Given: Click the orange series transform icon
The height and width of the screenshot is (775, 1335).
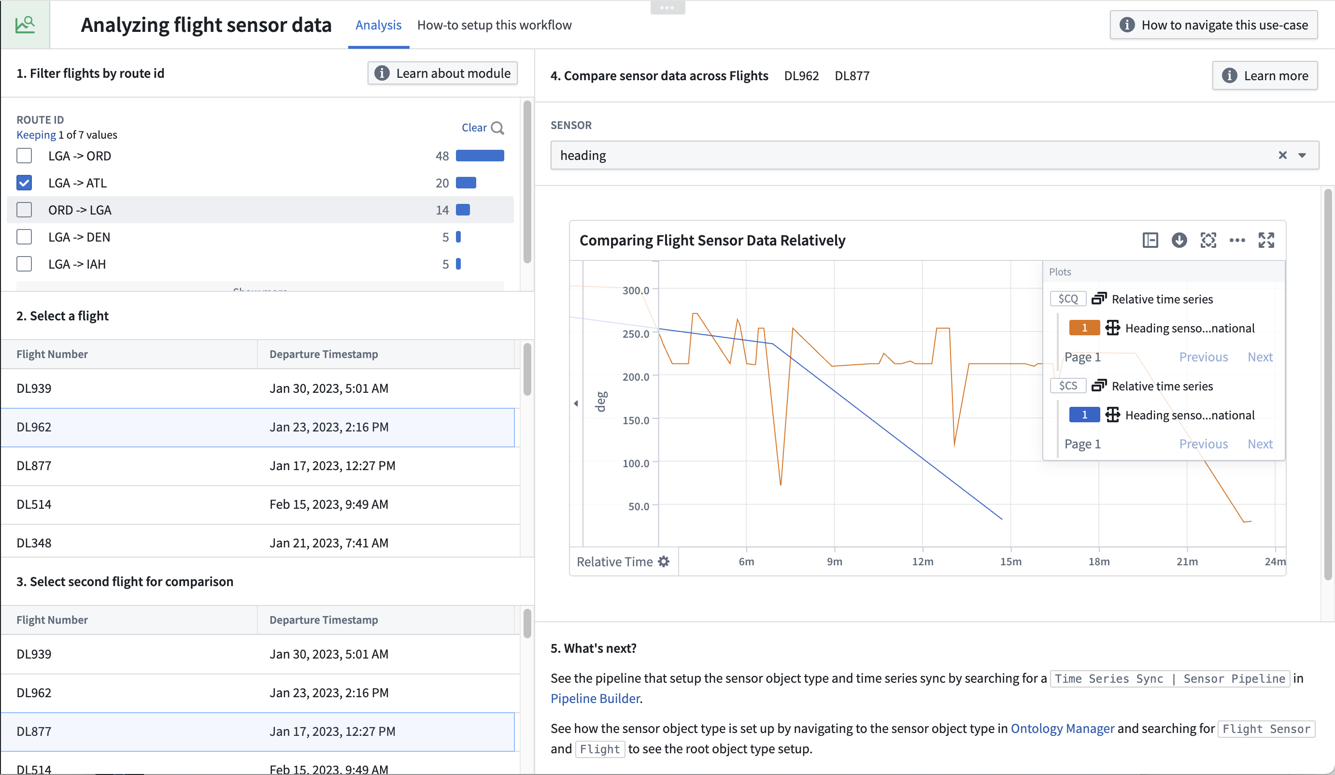Looking at the screenshot, I should coord(1112,328).
